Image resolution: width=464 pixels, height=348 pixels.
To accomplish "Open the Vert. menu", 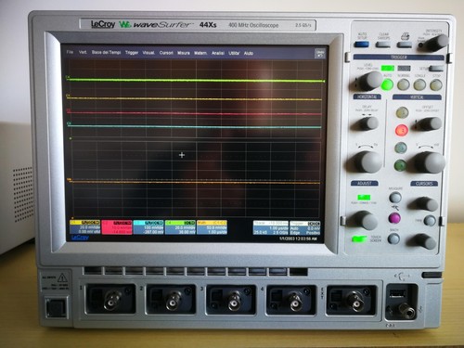I will 83,52.
